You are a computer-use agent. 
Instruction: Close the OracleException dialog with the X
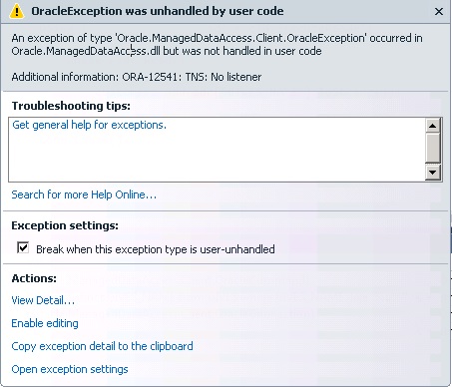[439, 11]
